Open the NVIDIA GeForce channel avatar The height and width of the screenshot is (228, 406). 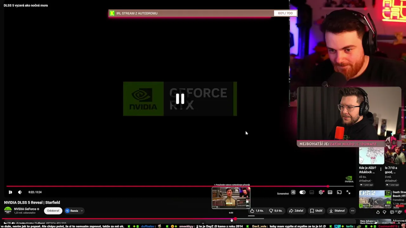(x=8, y=211)
